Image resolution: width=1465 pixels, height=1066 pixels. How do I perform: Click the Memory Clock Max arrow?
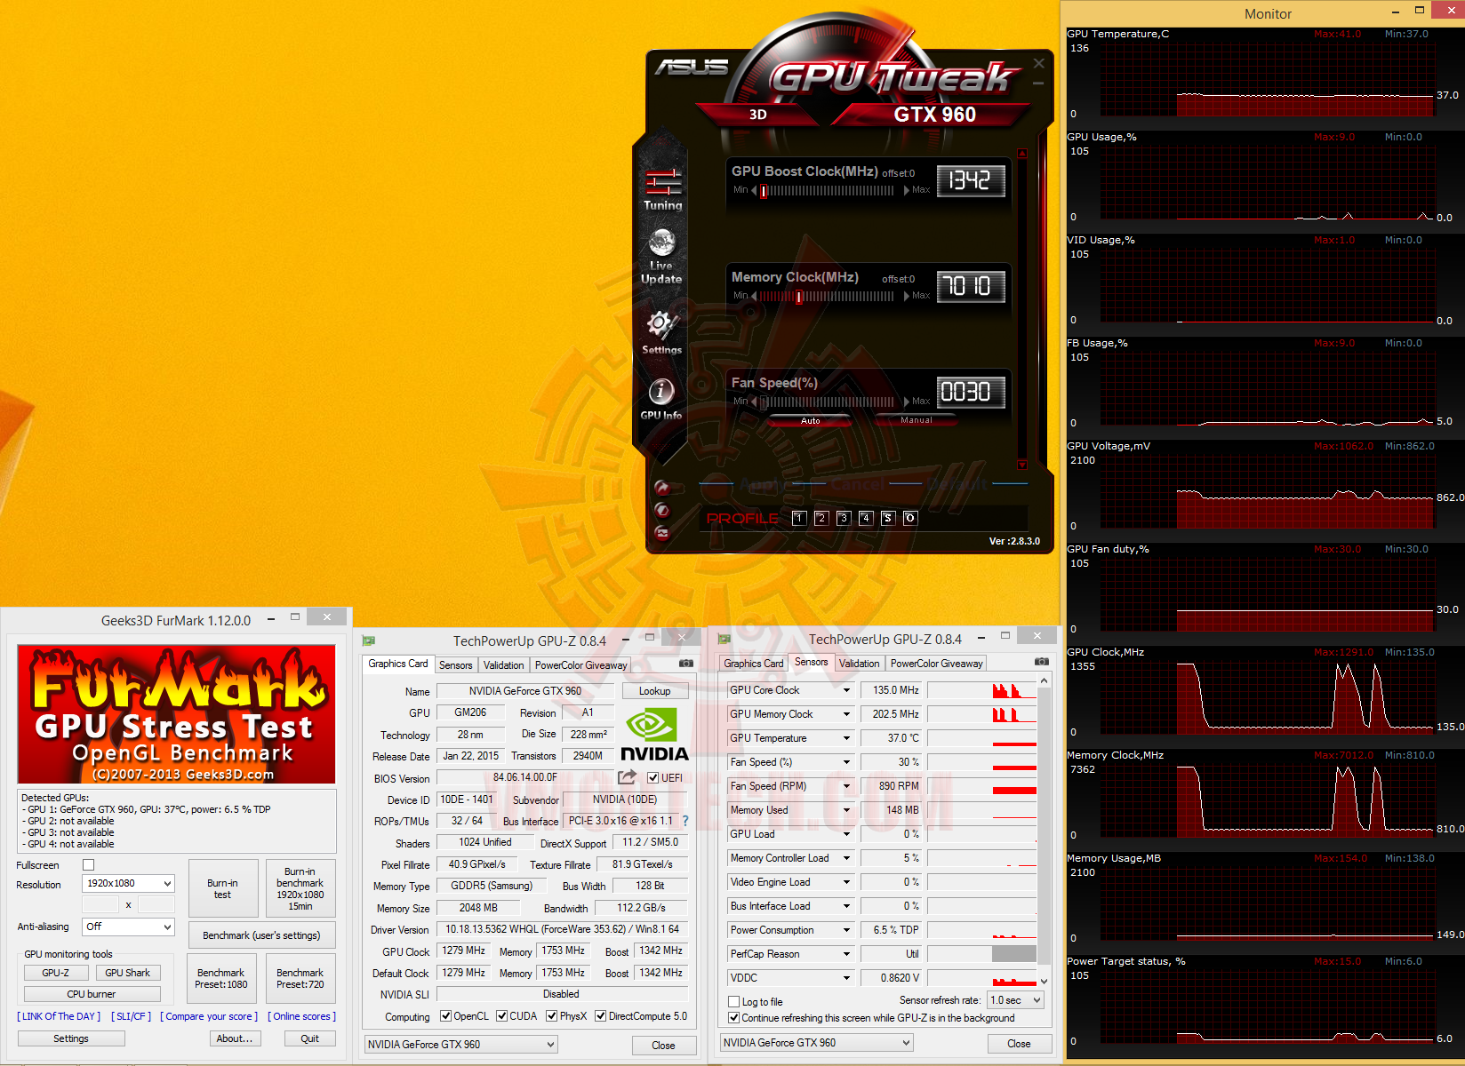coord(907,296)
